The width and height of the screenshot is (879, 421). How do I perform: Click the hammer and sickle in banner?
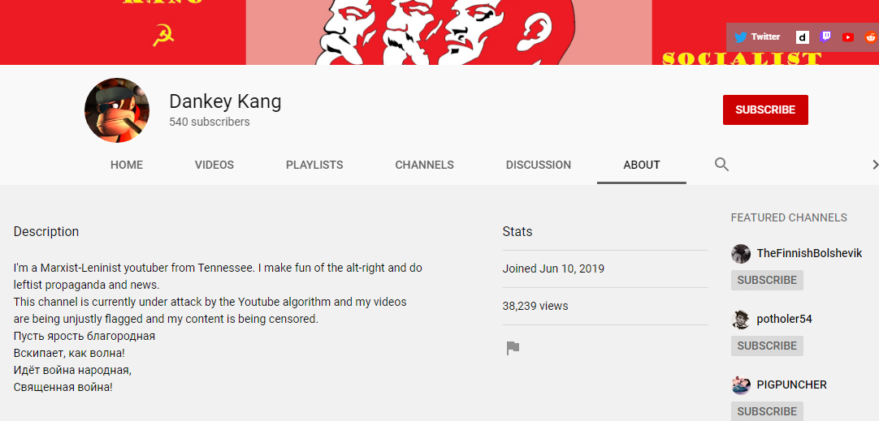[x=163, y=37]
